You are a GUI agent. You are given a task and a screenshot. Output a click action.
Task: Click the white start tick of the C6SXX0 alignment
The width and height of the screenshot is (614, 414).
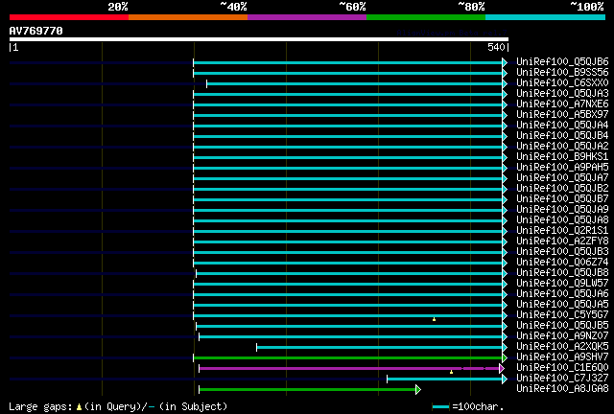coord(207,83)
